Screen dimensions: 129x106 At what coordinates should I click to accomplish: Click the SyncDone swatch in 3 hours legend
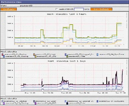point(98,55)
